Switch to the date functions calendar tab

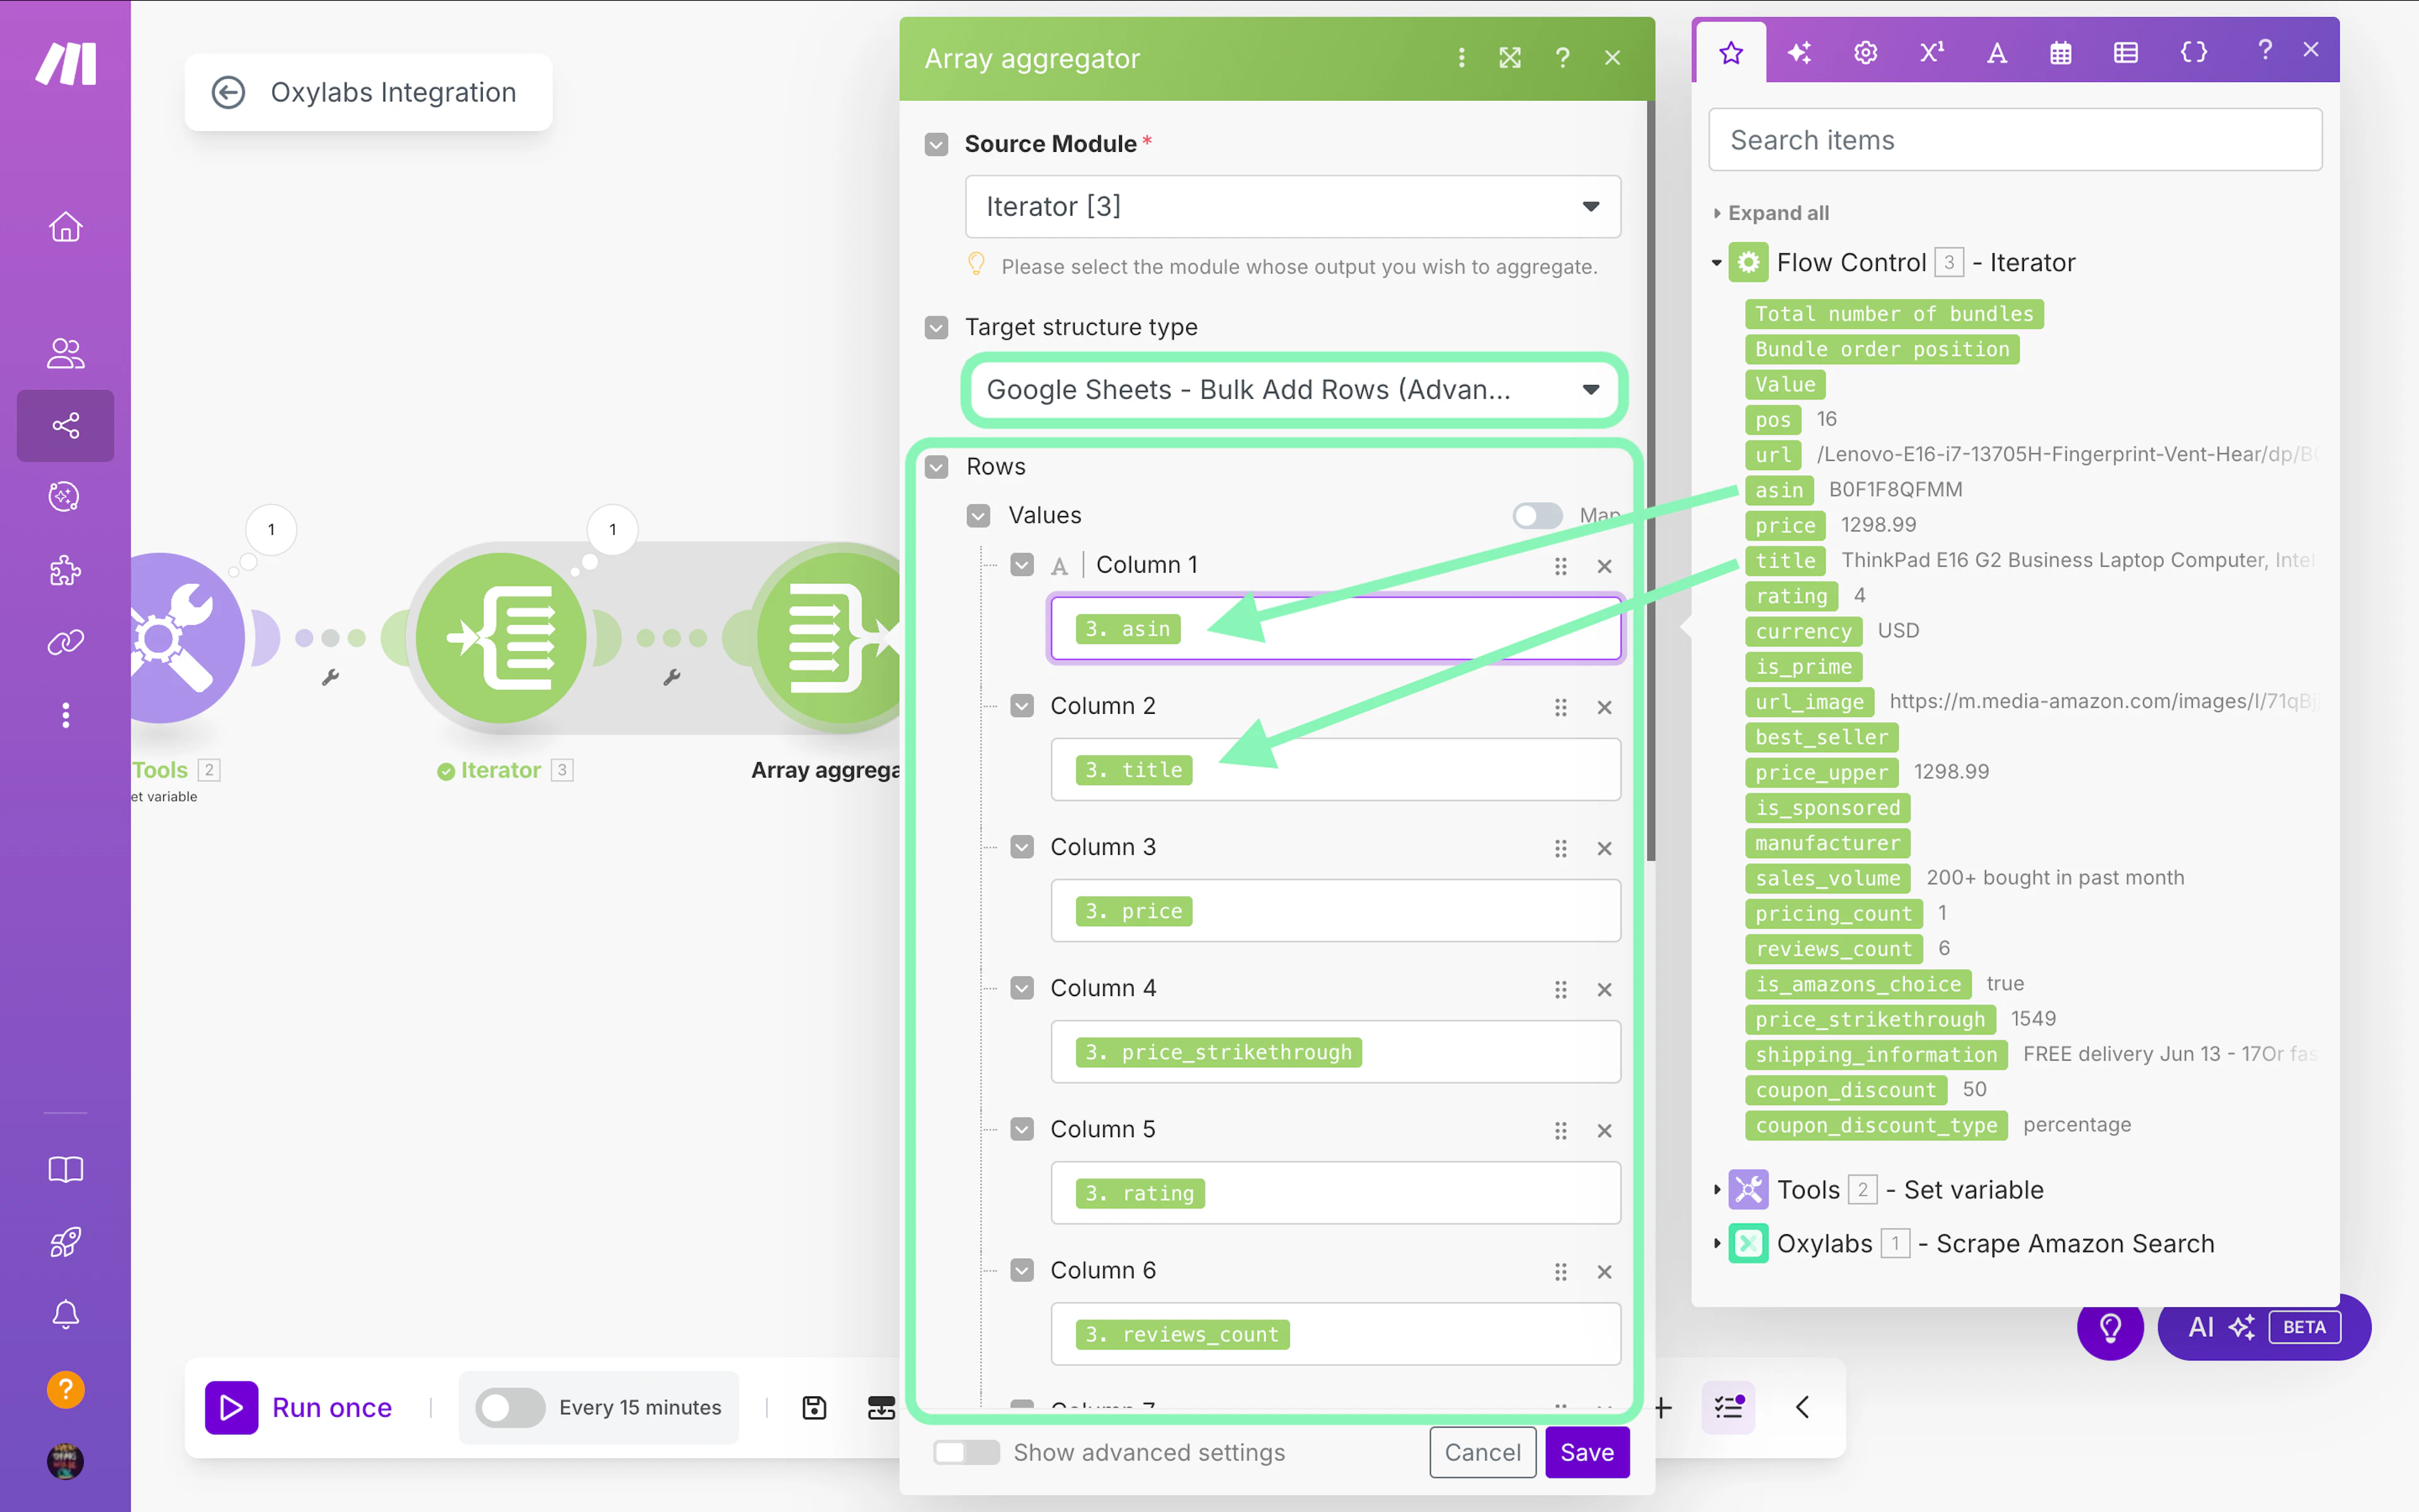pyautogui.click(x=2061, y=52)
